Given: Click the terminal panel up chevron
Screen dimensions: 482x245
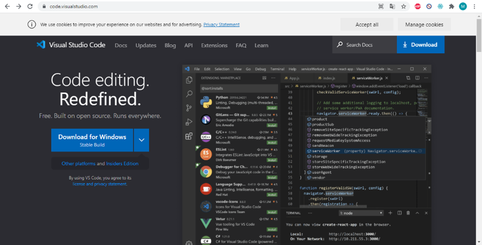Looking at the screenshot, I should click(x=417, y=212).
